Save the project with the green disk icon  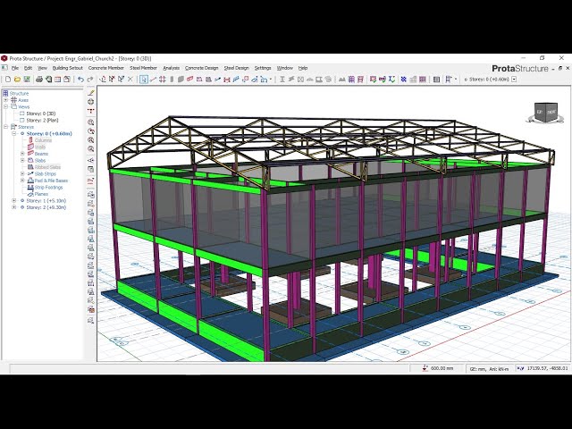click(27, 80)
